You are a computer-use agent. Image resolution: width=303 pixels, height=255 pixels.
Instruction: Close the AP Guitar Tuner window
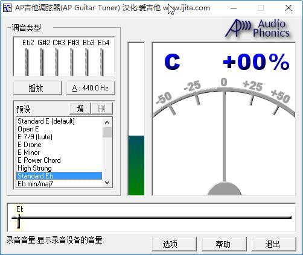[x=289, y=8]
